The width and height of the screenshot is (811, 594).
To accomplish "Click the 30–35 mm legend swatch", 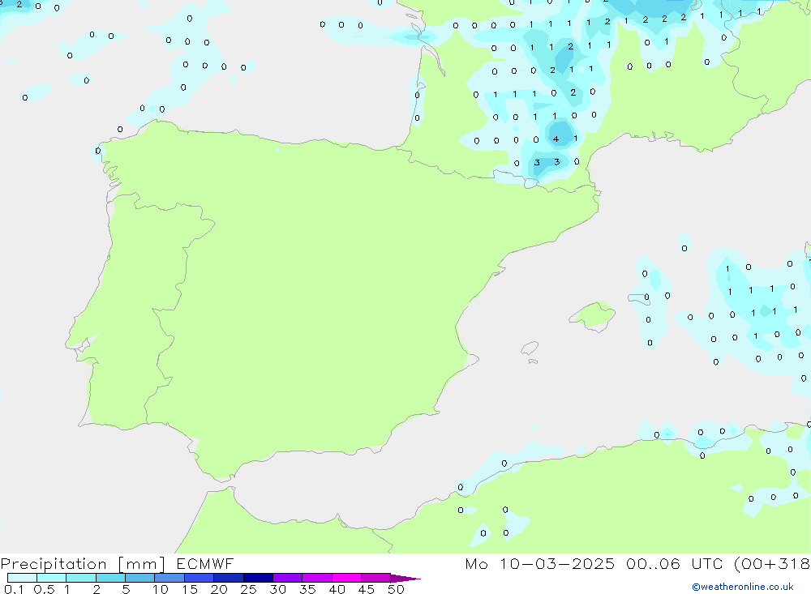I will tap(288, 578).
